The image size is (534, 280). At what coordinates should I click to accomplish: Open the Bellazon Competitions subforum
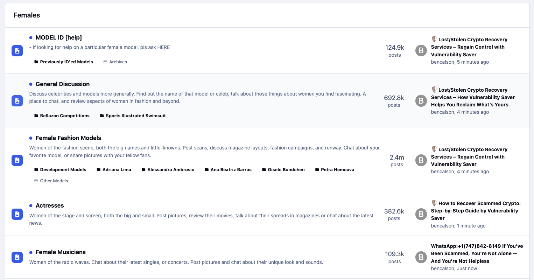pos(64,116)
